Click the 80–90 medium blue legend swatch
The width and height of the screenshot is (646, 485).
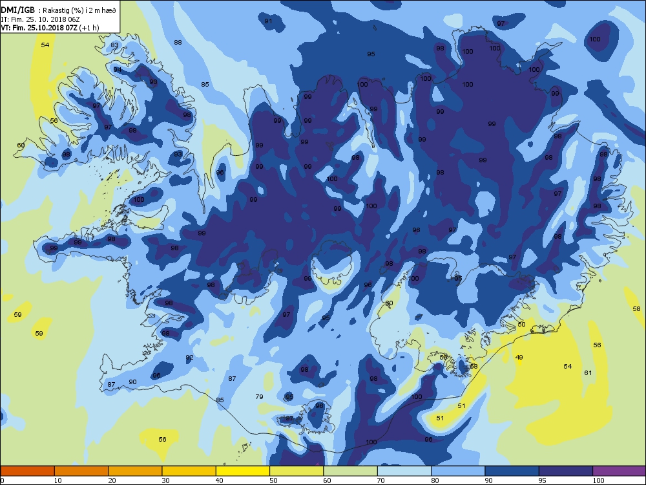coord(458,471)
